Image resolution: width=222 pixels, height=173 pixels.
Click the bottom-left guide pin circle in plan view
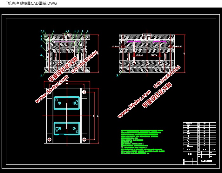(x=49, y=139)
